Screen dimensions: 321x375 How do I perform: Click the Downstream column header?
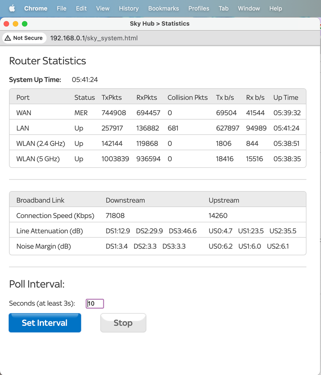point(125,200)
